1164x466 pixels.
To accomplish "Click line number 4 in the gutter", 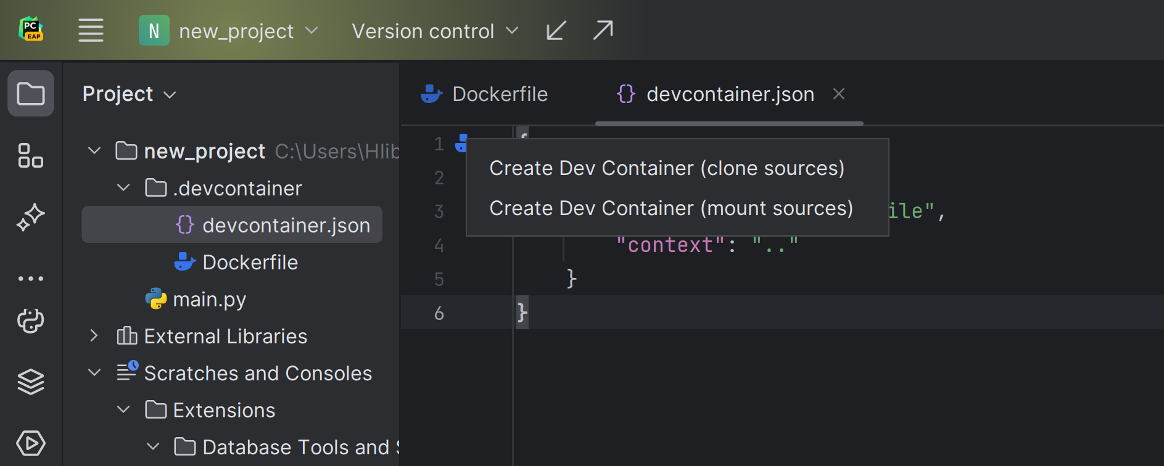I will point(439,245).
